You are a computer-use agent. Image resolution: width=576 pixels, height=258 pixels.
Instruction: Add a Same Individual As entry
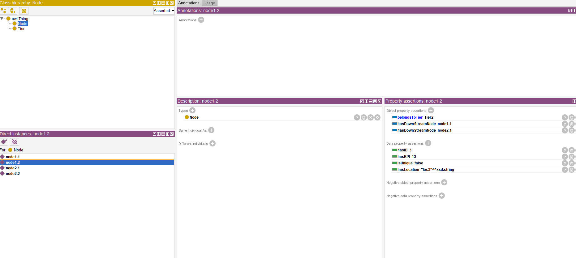coord(211,130)
